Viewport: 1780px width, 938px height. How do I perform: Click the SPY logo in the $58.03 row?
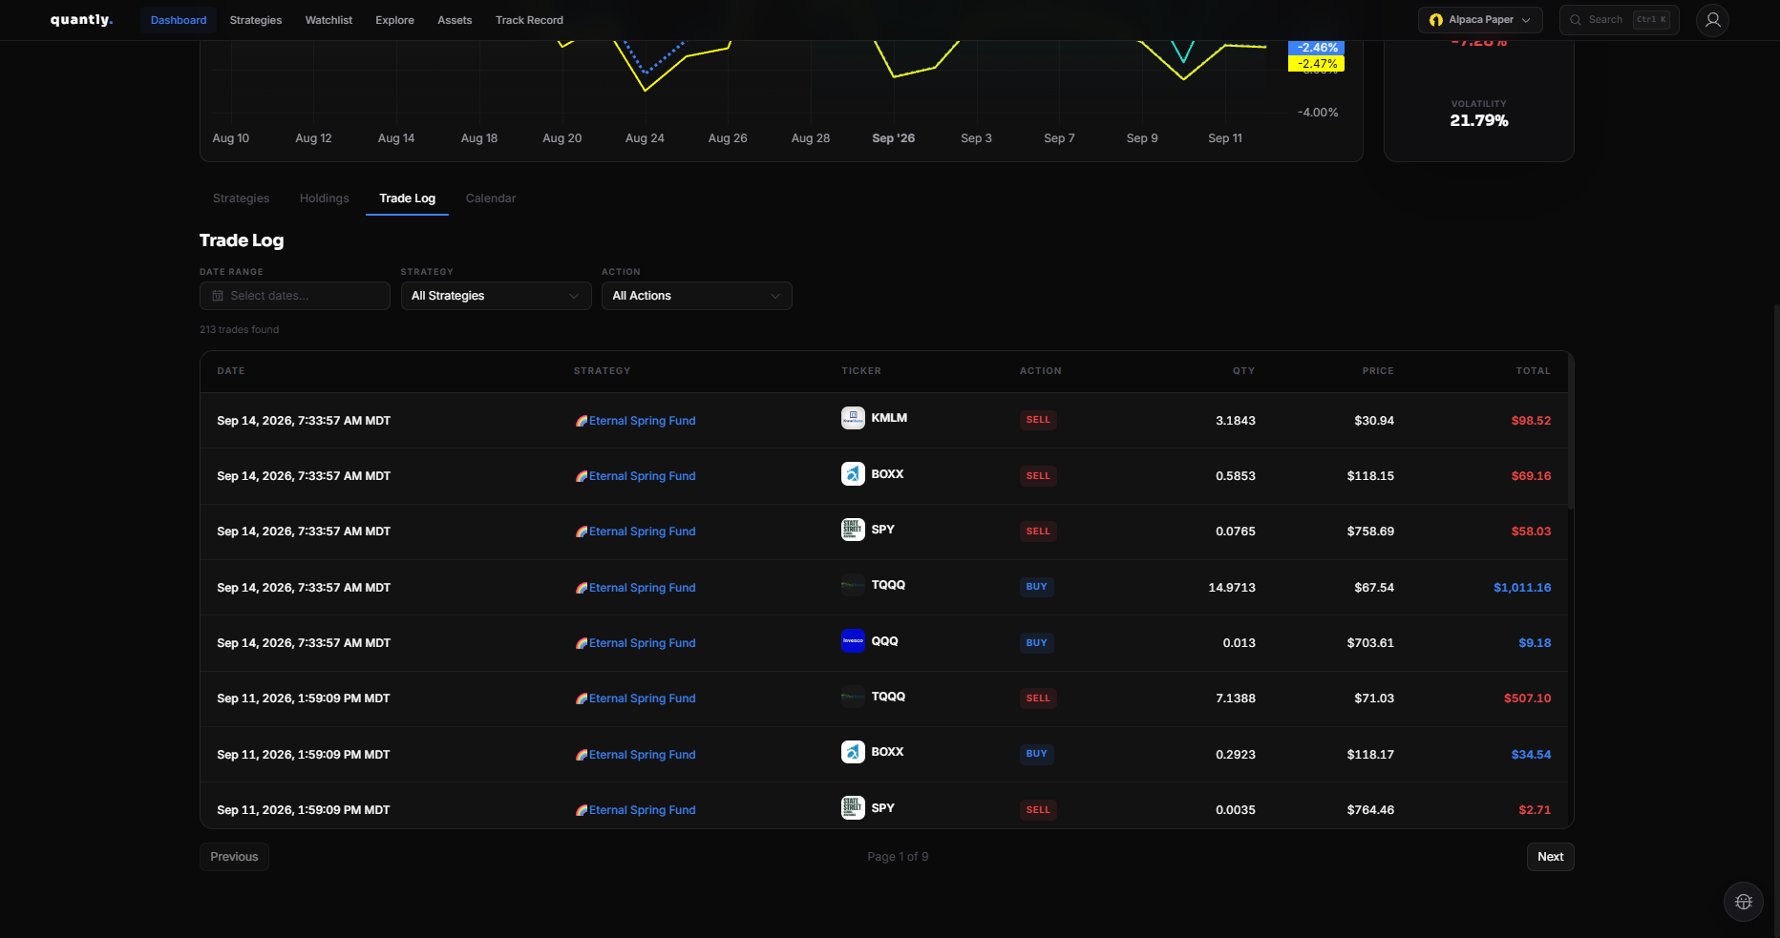(x=853, y=530)
